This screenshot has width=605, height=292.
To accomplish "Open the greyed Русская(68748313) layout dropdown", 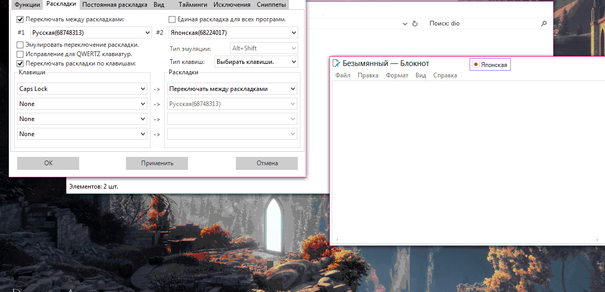I will tap(232, 103).
